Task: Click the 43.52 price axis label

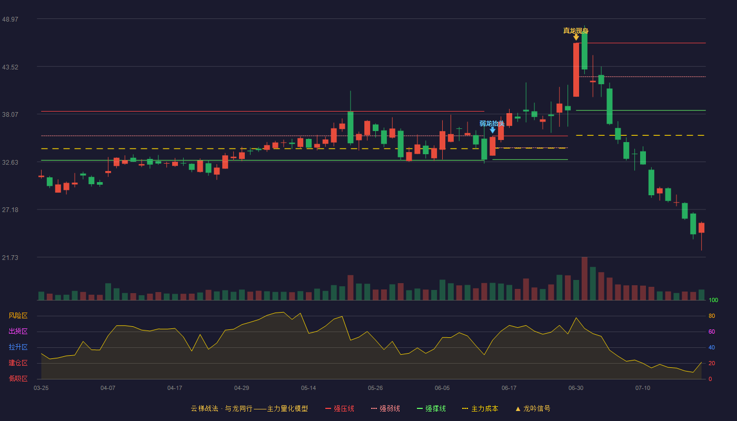Action: coord(10,67)
